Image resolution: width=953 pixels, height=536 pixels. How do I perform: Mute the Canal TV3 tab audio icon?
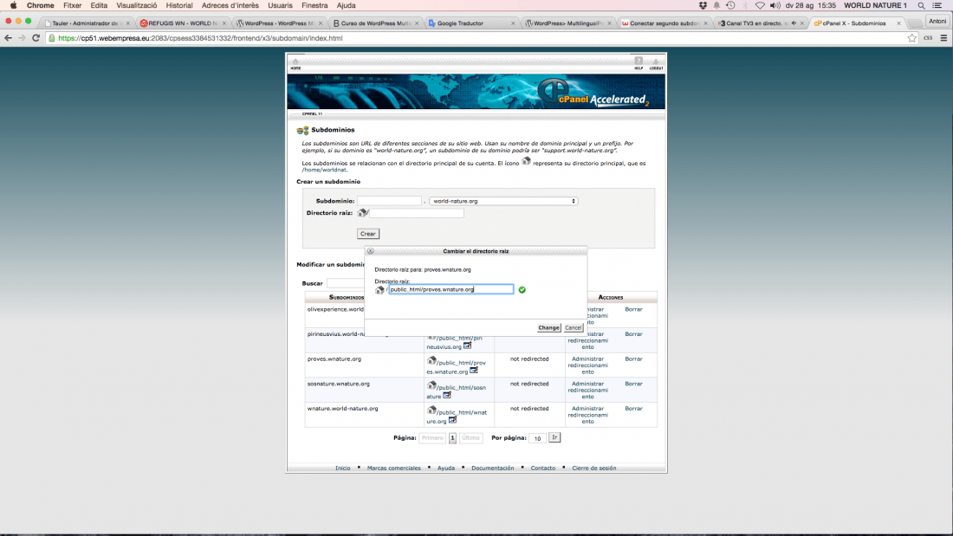pyautogui.click(x=793, y=23)
